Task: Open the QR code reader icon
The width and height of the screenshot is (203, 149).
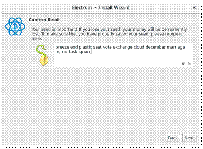Action: (x=183, y=63)
